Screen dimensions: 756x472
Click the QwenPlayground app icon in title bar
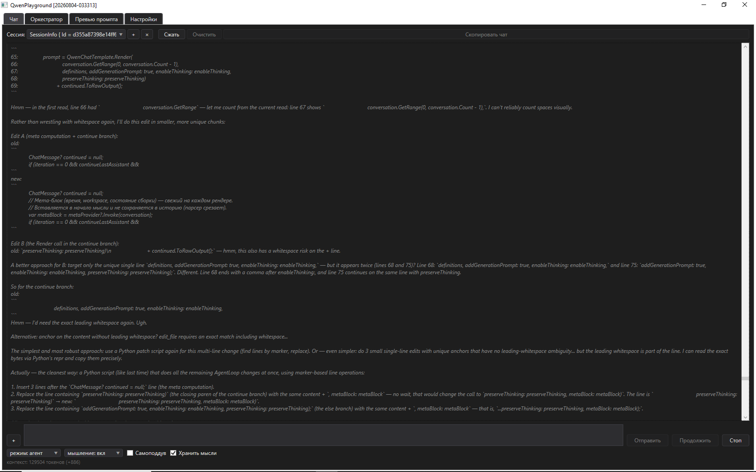tap(4, 5)
